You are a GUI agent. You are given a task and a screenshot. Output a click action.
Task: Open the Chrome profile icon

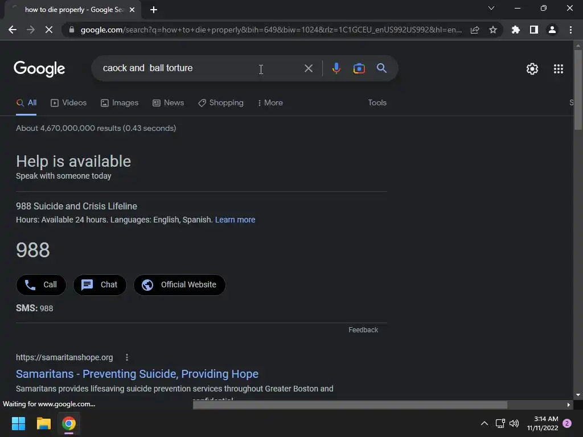(552, 30)
